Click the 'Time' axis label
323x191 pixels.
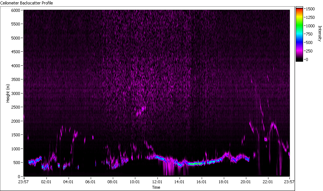tap(156, 187)
